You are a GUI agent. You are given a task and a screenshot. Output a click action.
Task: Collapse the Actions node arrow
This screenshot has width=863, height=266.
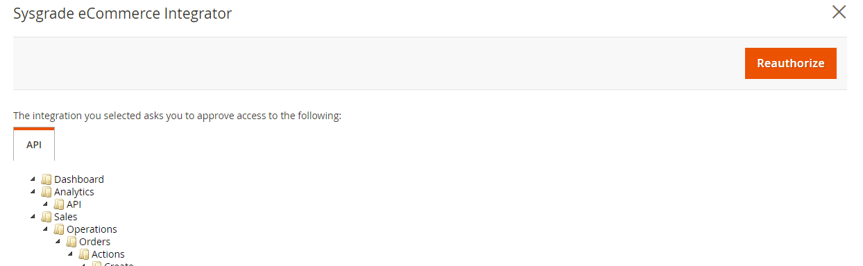[71, 254]
